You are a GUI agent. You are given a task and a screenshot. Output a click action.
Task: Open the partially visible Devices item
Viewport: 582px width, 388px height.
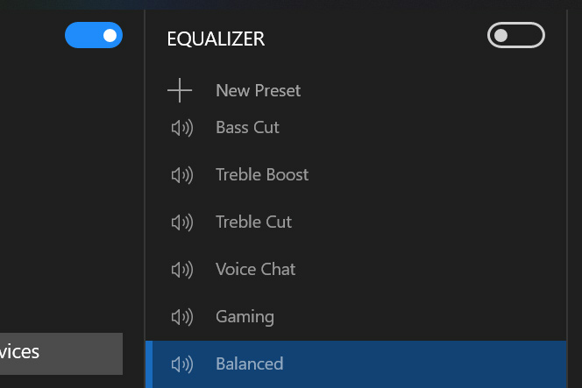[x=61, y=354]
